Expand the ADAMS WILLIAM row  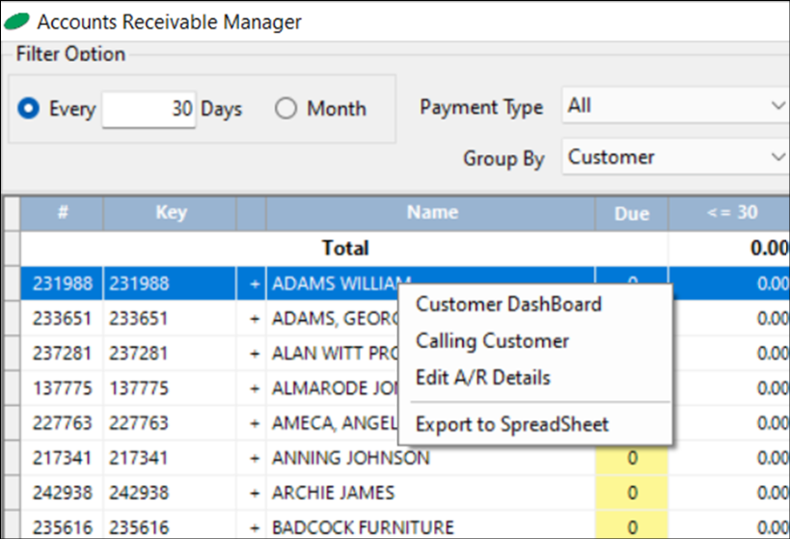[255, 284]
